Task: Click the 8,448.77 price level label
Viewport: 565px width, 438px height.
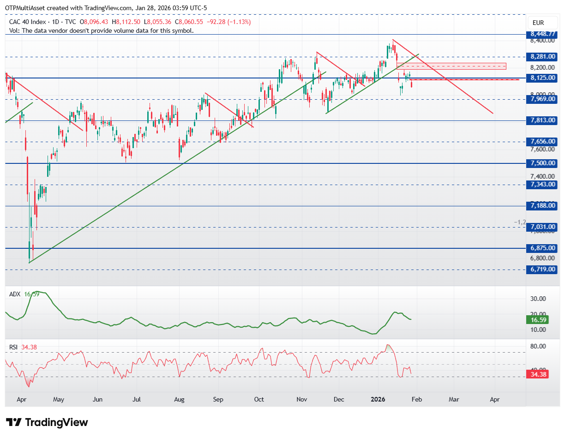Action: coord(541,34)
